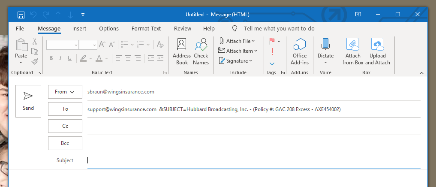Screen dimensions: 436x187
Task: Click Attach from Box icon
Action: [353, 51]
